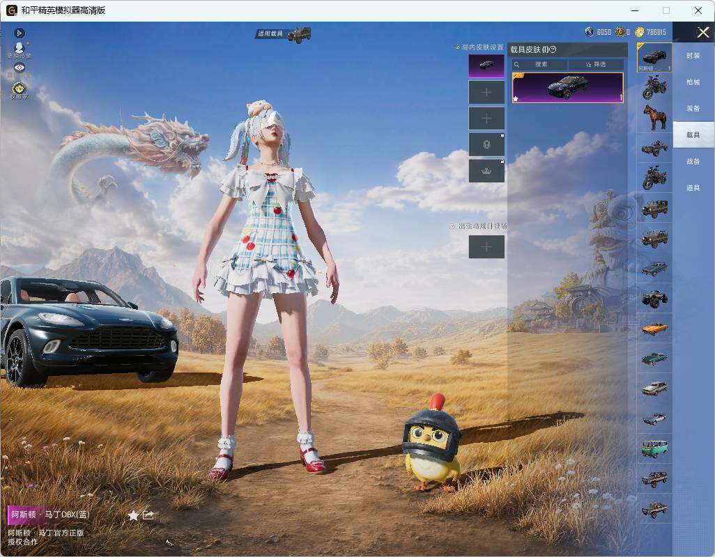Select the locked crown slot
This screenshot has height=557, width=715.
click(x=486, y=171)
